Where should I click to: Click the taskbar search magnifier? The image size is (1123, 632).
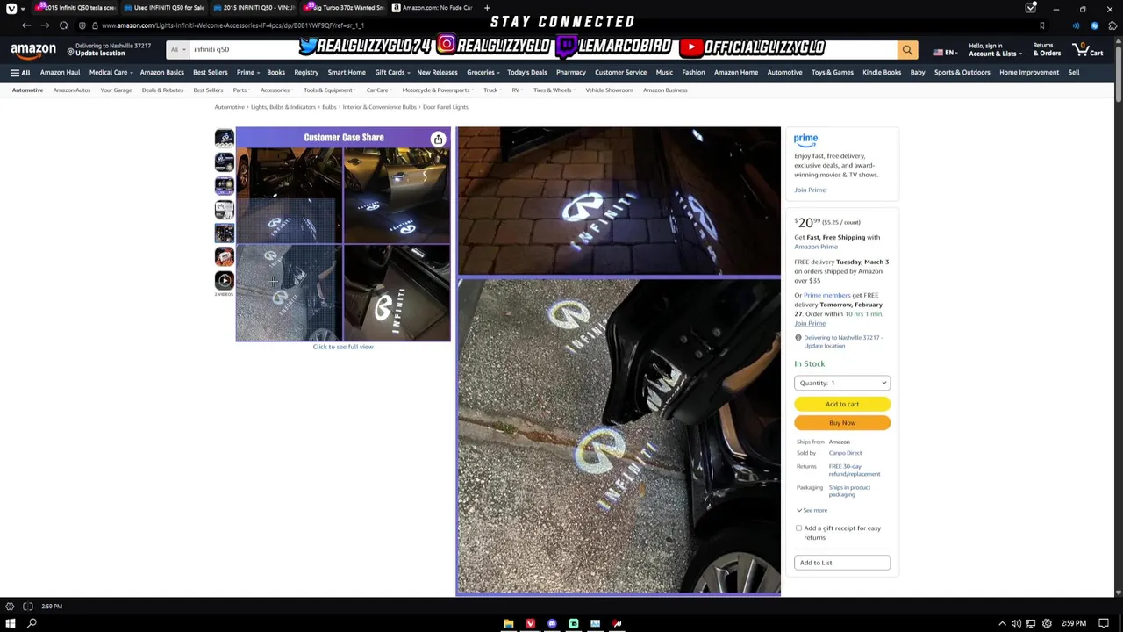click(x=32, y=623)
